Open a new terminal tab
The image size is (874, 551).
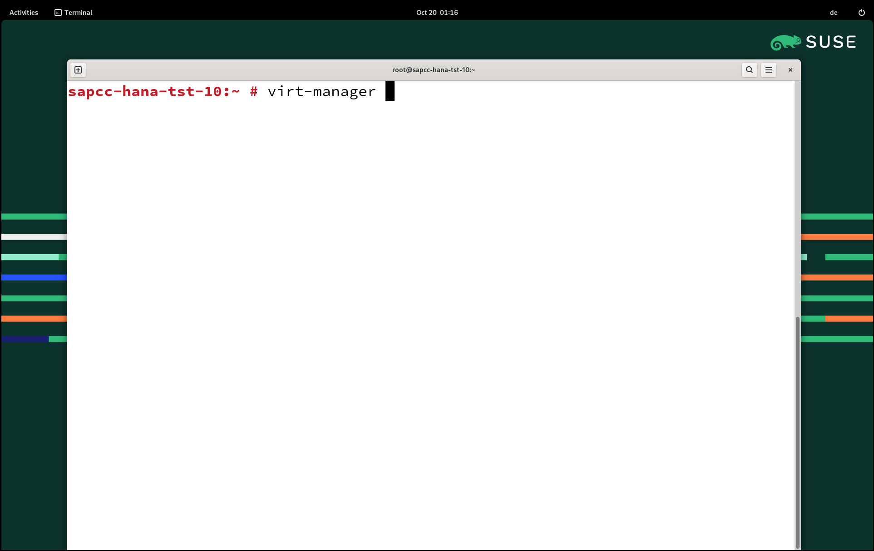tap(78, 70)
